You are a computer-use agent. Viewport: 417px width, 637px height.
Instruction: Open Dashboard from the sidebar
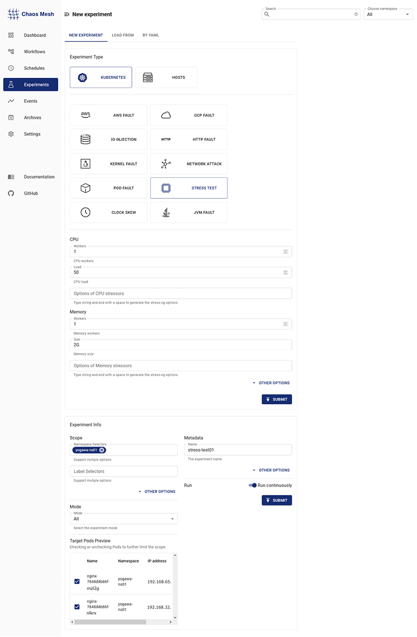(31, 35)
